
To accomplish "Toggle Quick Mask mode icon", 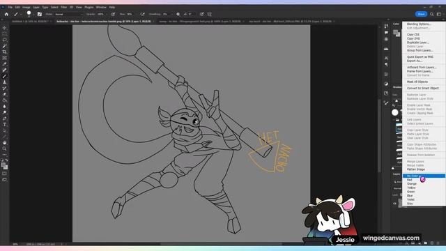I will pyautogui.click(x=4, y=174).
